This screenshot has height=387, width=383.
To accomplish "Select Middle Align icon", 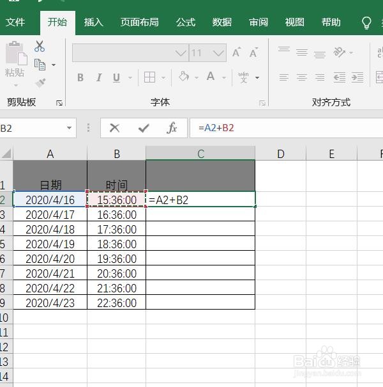I will tap(302, 52).
